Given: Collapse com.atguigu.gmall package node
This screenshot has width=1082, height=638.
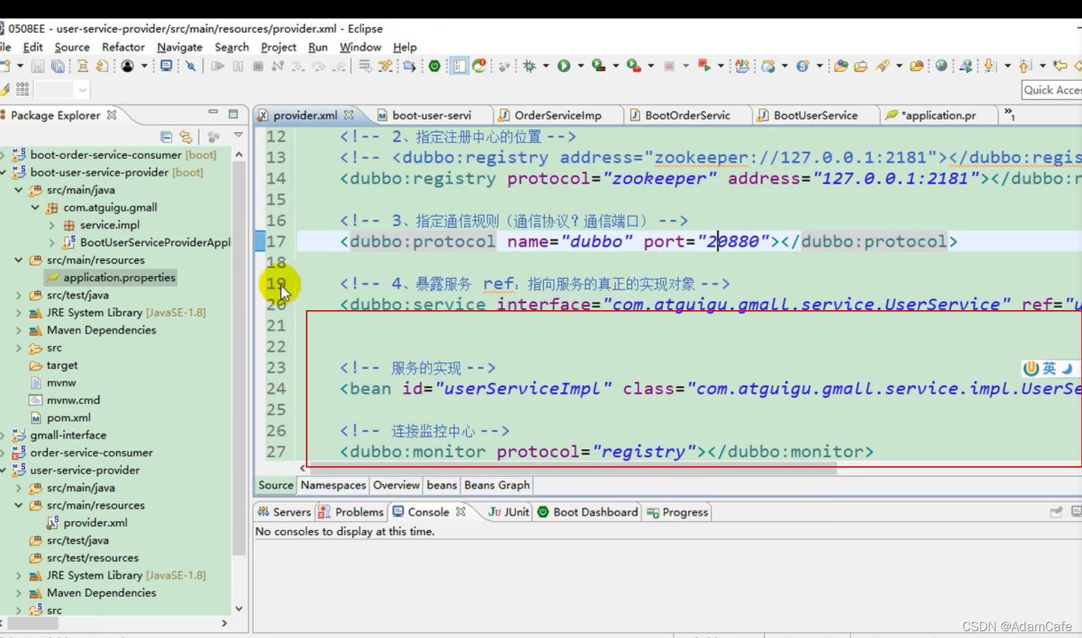Looking at the screenshot, I should coord(35,207).
